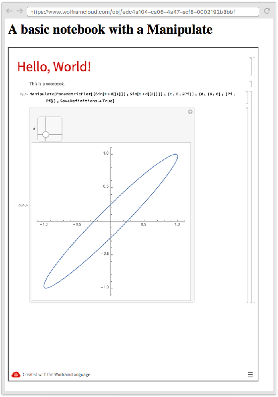
Task: Click the 2D slider knob for d
Action: coord(45,134)
